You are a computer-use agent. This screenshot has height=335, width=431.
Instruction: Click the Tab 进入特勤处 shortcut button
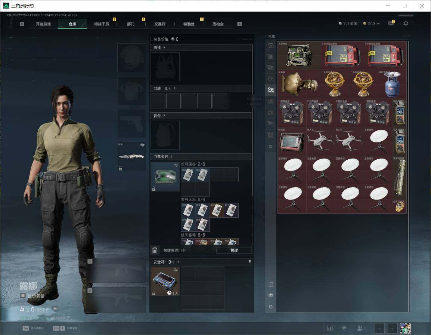point(34,328)
